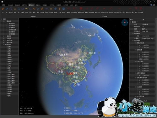This screenshot has width=157, height=118.
Task: Click the compass in the globe view
Action: pos(125,22)
